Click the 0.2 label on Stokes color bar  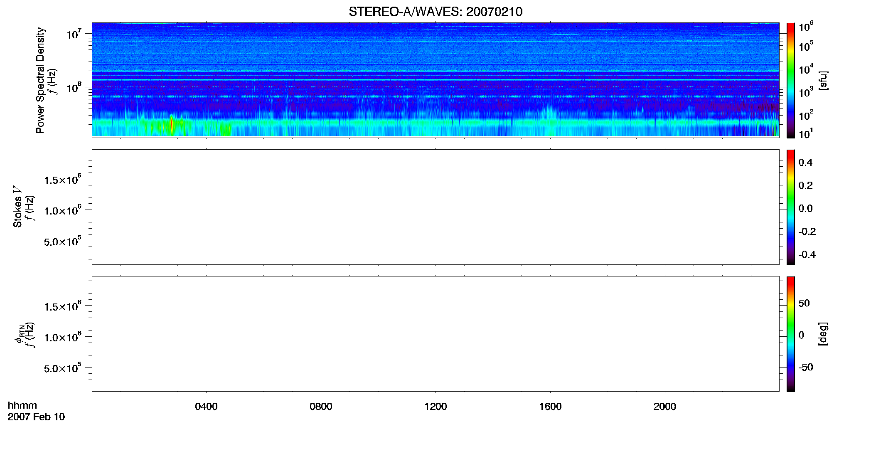(x=805, y=185)
